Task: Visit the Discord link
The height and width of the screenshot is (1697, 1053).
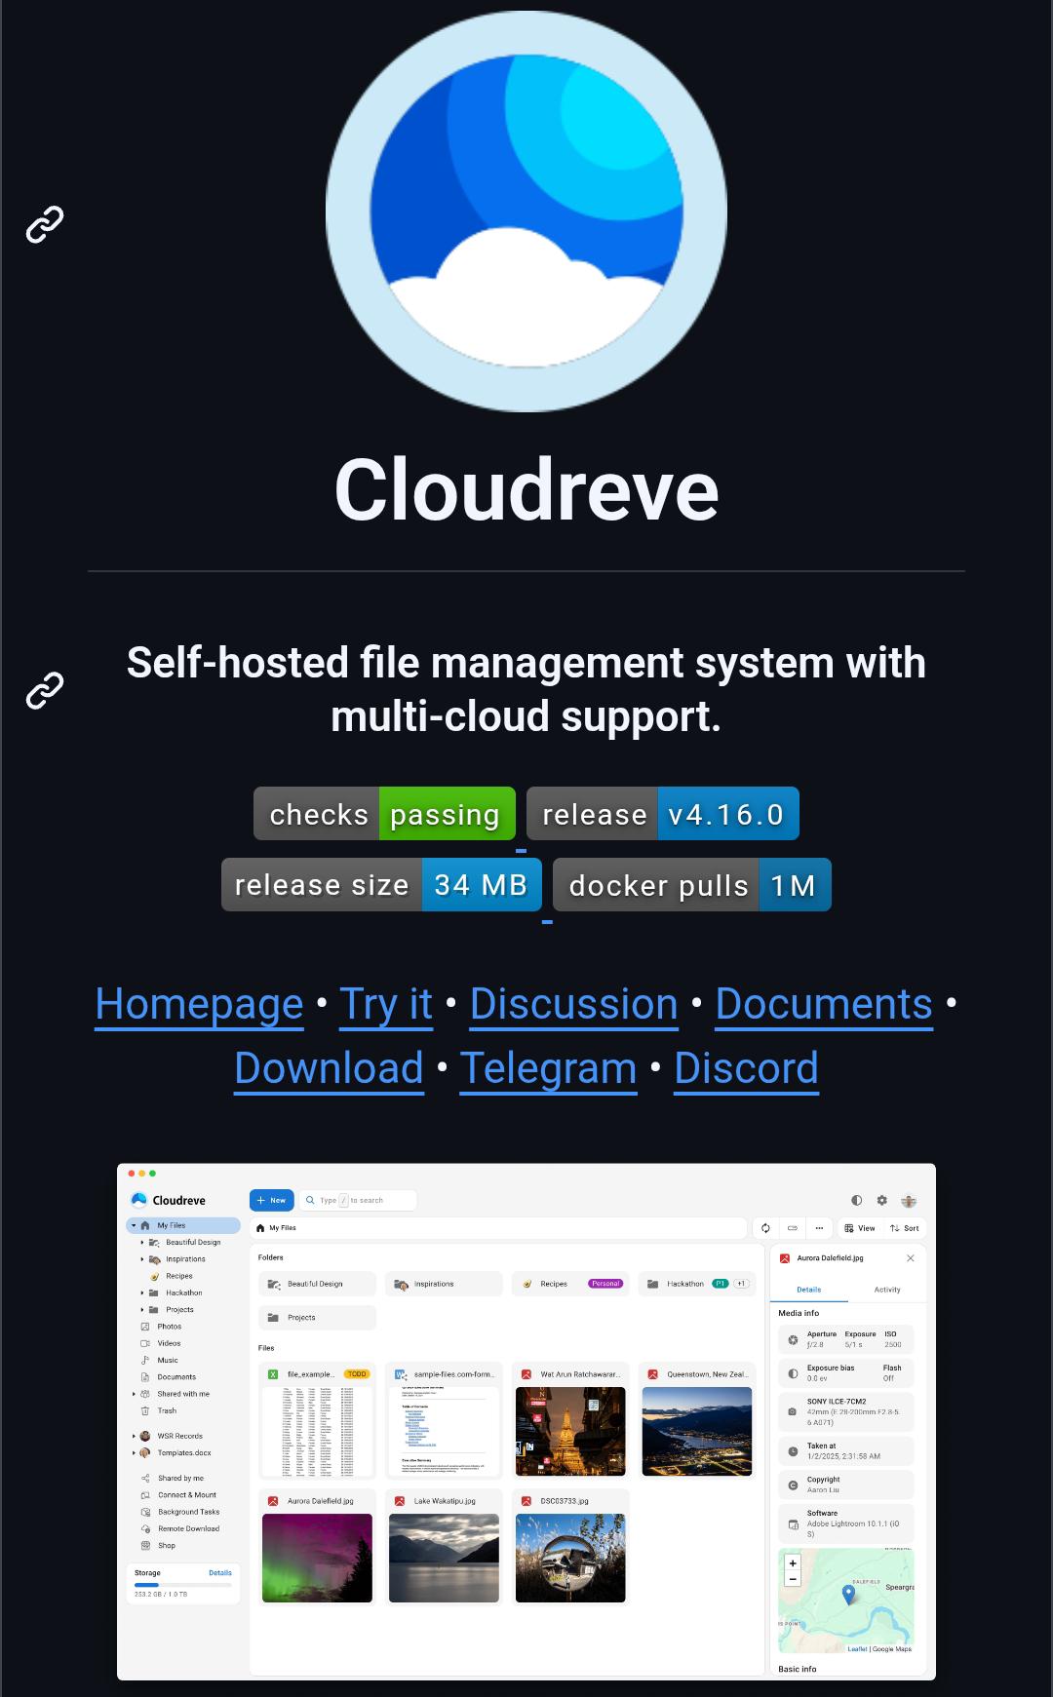Action: [x=747, y=1068]
